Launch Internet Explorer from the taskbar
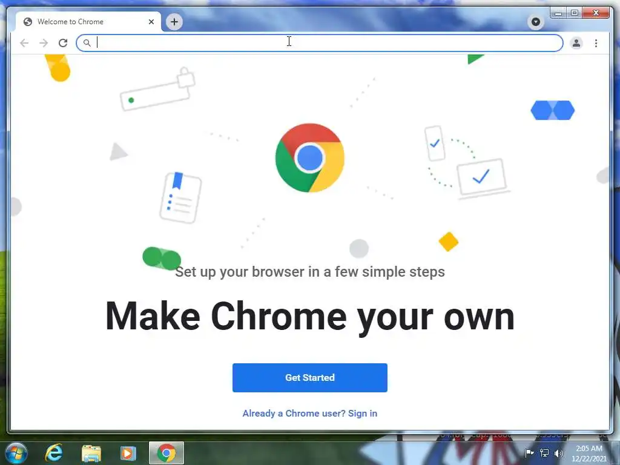620x465 pixels. [x=54, y=453]
